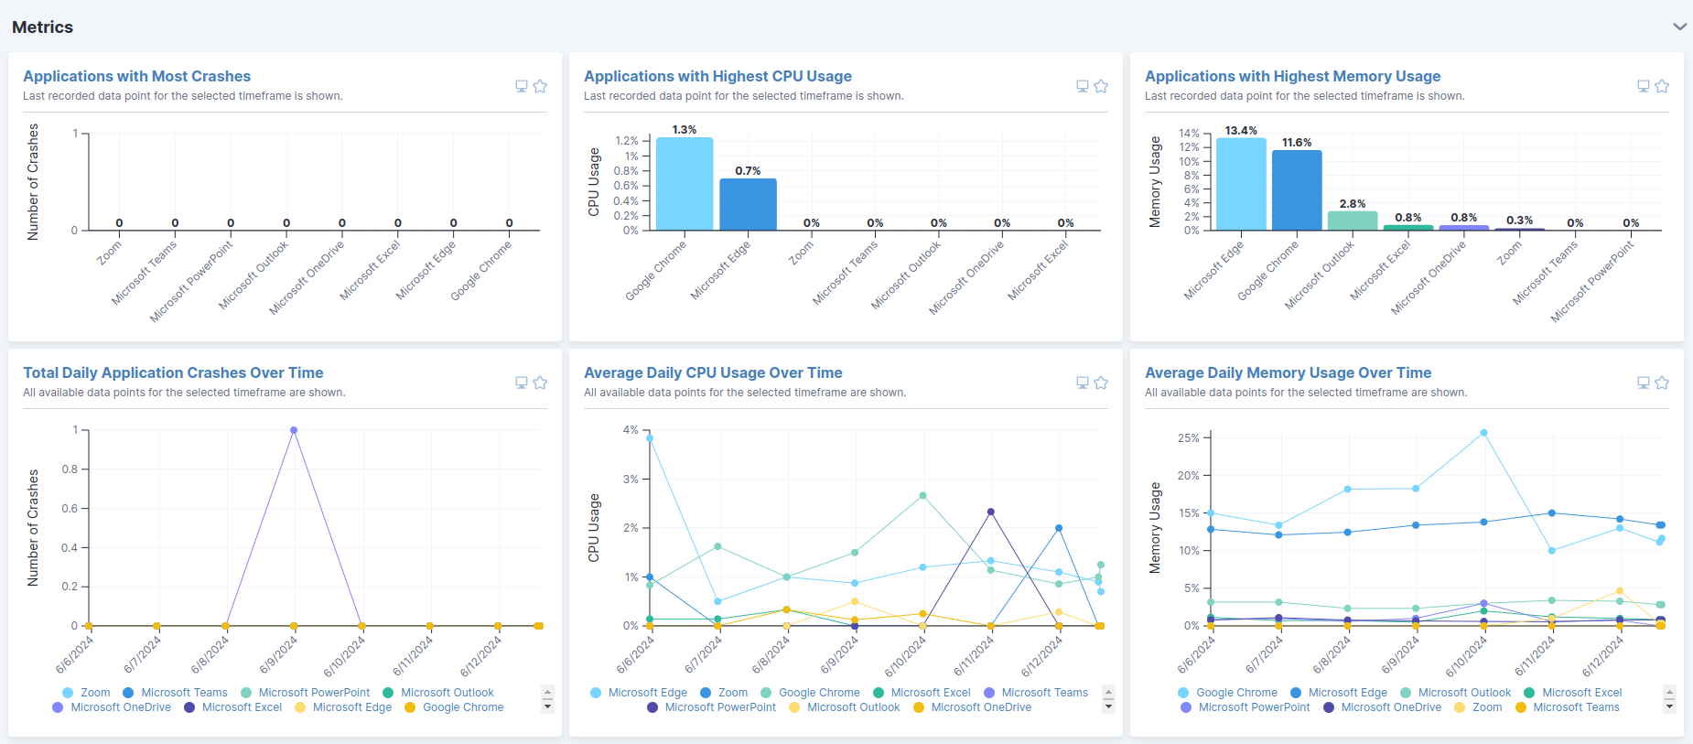Toggle Microsoft Excel in memory usage legend
The height and width of the screenshot is (744, 1693).
(x=1572, y=693)
